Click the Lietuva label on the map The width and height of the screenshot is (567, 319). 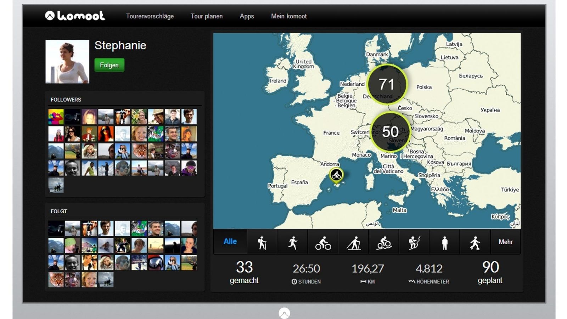tap(449, 57)
